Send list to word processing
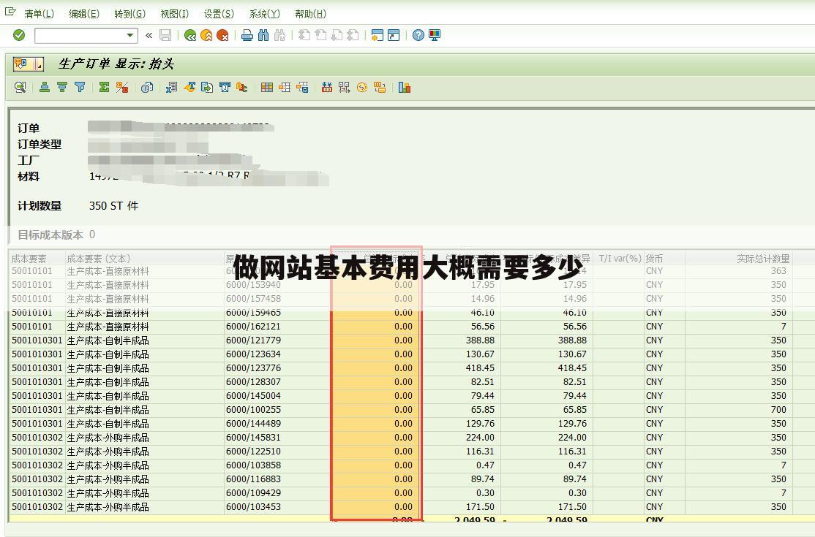 189,88
